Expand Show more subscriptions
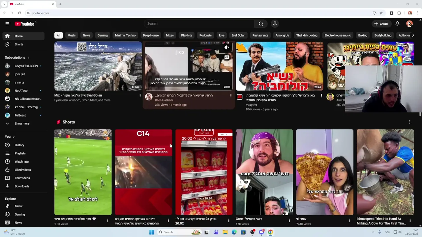 pos(23,124)
